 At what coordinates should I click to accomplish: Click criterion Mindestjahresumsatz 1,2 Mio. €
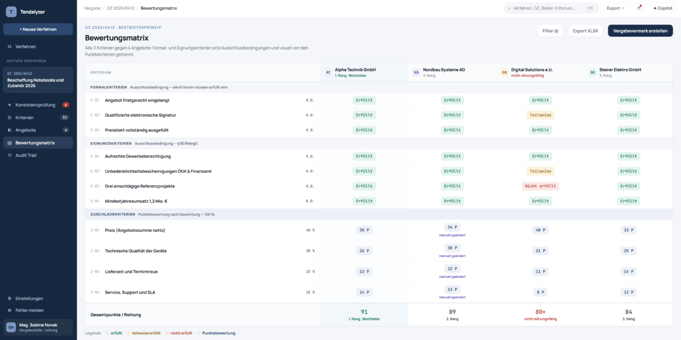[x=136, y=201]
